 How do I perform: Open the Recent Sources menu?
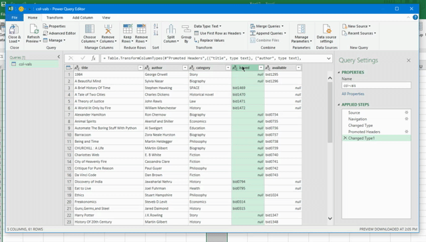(359, 33)
